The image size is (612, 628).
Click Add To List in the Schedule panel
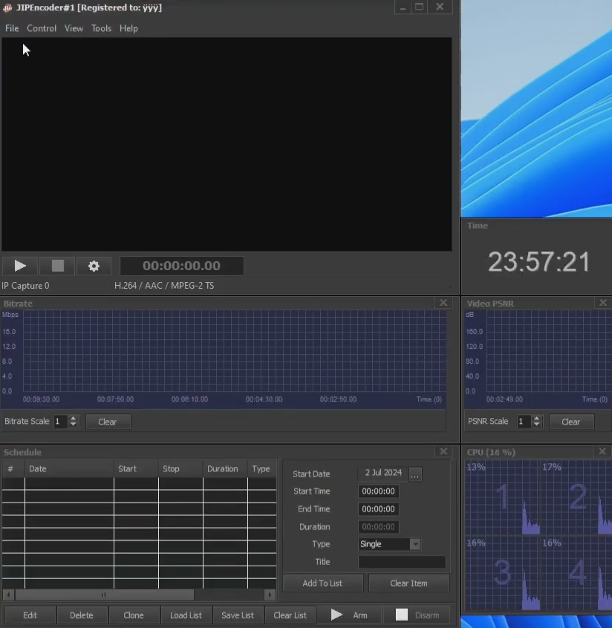(322, 583)
